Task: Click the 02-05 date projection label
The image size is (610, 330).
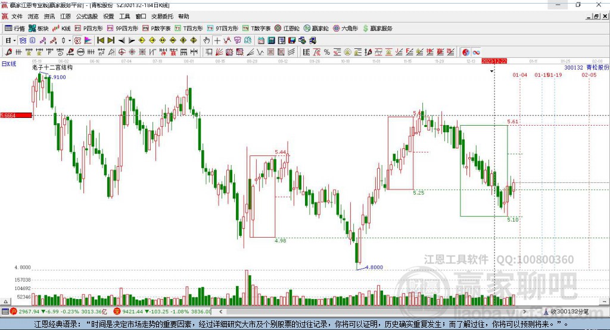Action: pos(589,74)
